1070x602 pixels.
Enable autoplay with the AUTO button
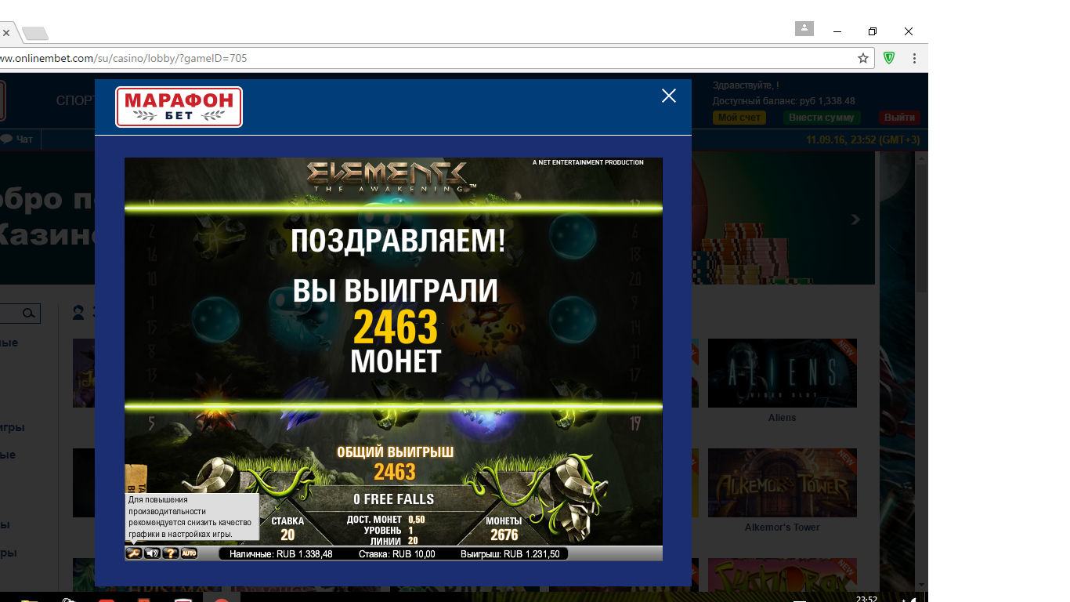click(x=188, y=553)
